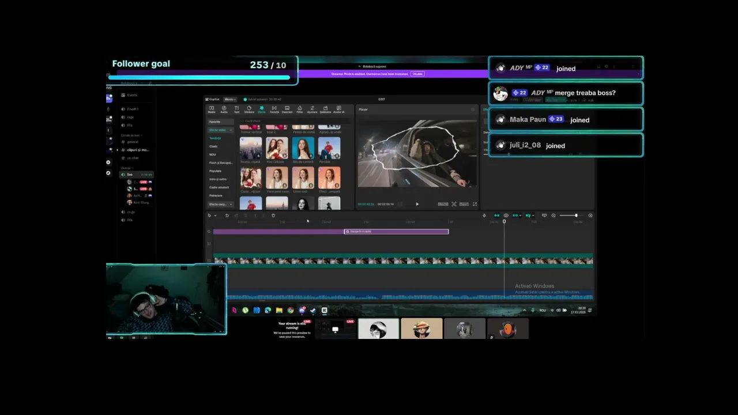Expand the Efecte corp category dropdown
738x415 pixels.
(231, 204)
